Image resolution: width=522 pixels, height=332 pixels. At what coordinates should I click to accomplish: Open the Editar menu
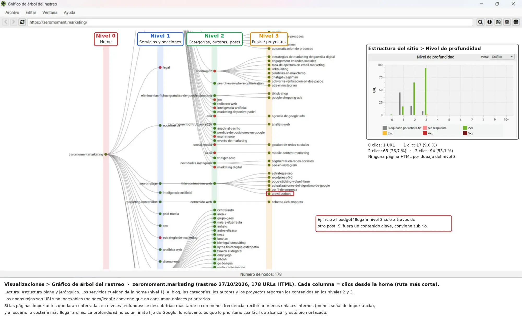(31, 13)
